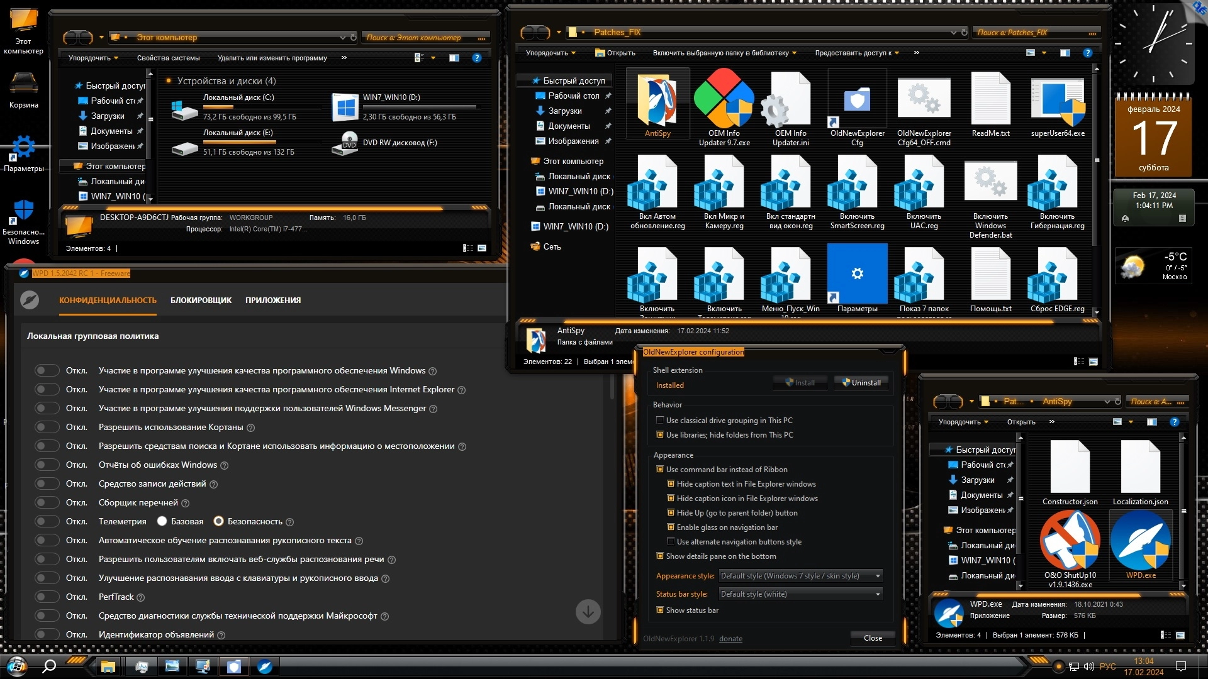The image size is (1208, 679).
Task: Expand the Упорядочить menu in Patches_FIX window
Action: coord(551,53)
